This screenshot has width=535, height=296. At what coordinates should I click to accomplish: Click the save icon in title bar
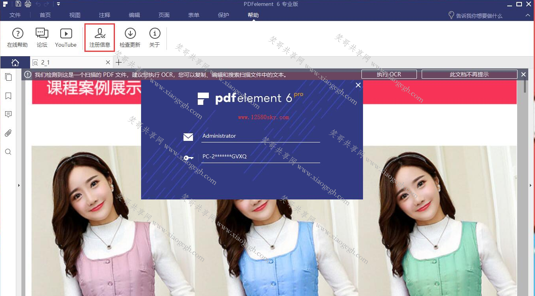click(19, 4)
